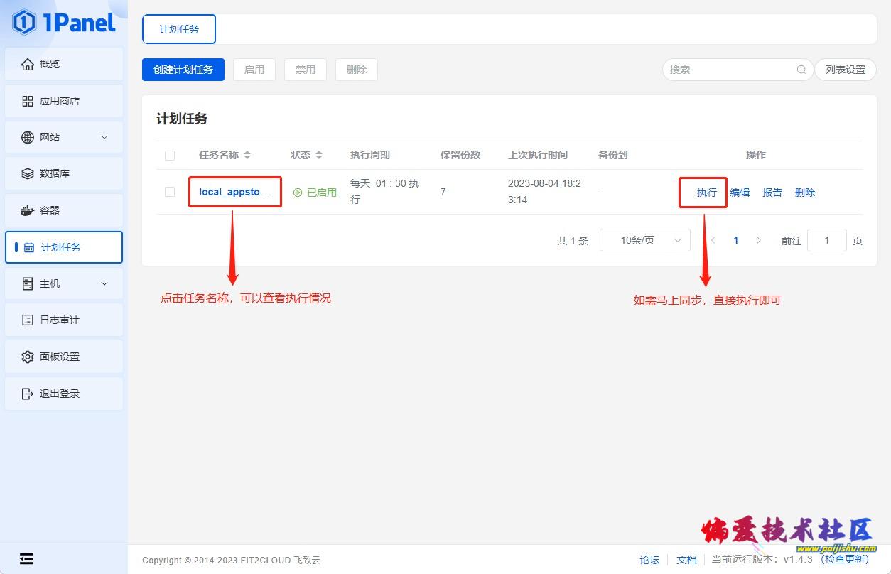The height and width of the screenshot is (574, 891).
Task: Click the magnifier icon in search box
Action: 801,70
